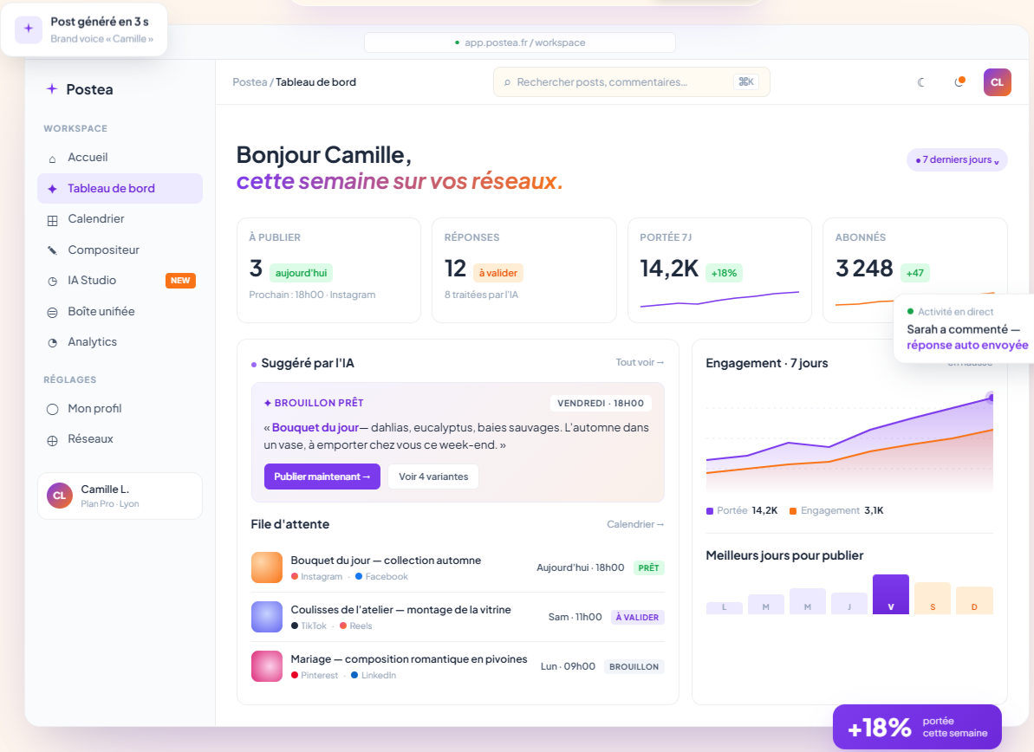The height and width of the screenshot is (752, 1034).
Task: Open Réseaux settings item
Action: click(x=120, y=439)
